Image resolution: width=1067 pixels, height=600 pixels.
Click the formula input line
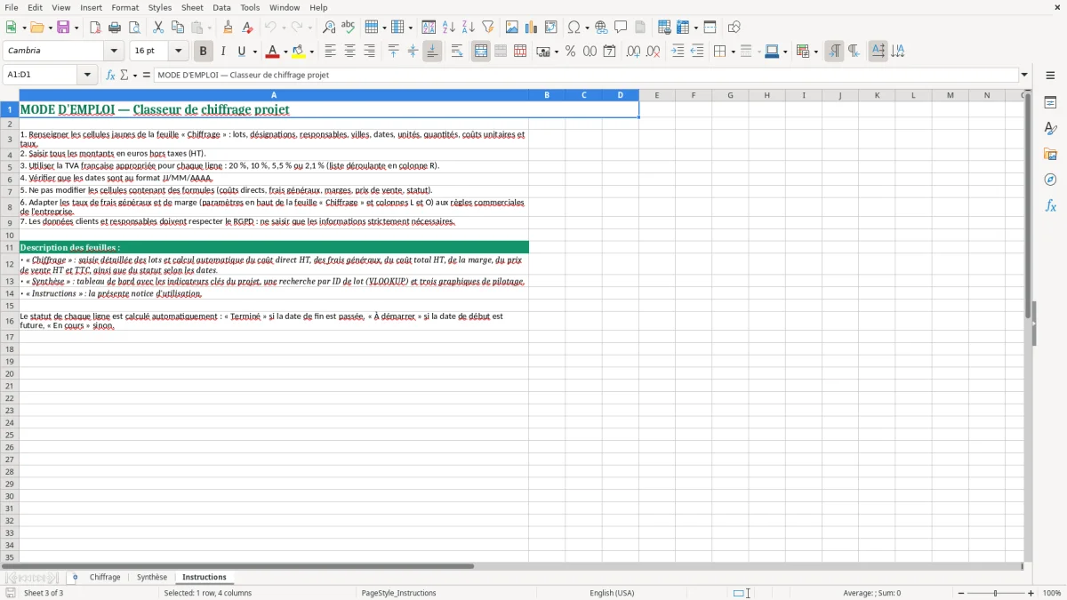587,75
